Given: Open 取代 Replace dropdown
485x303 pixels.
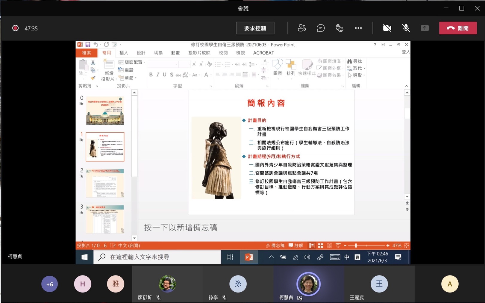Looking at the screenshot, I should (x=356, y=68).
